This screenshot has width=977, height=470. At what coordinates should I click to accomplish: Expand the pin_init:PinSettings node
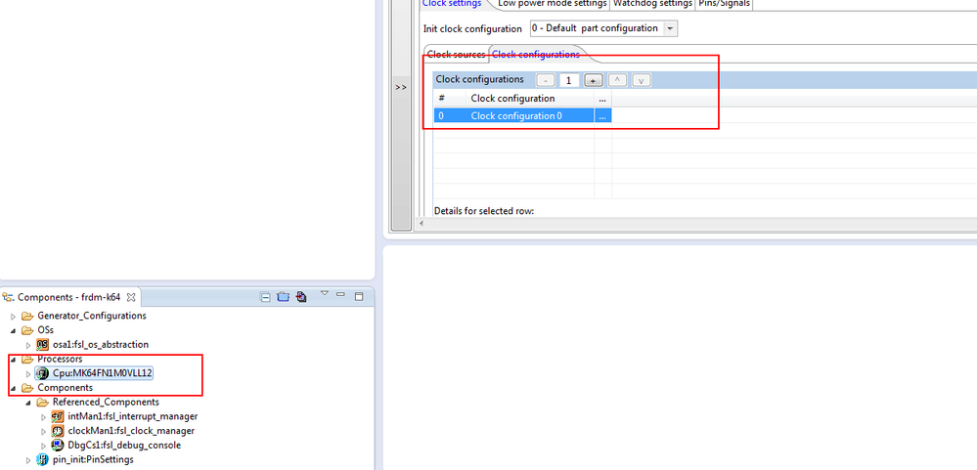coord(28,460)
